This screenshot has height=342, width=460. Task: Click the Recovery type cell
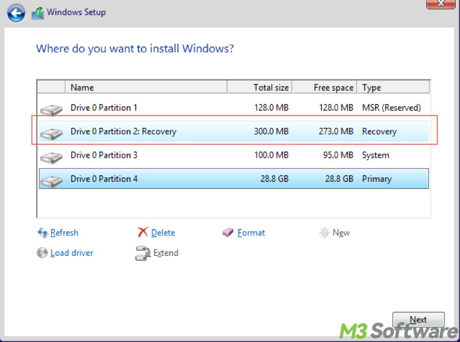[x=379, y=131]
